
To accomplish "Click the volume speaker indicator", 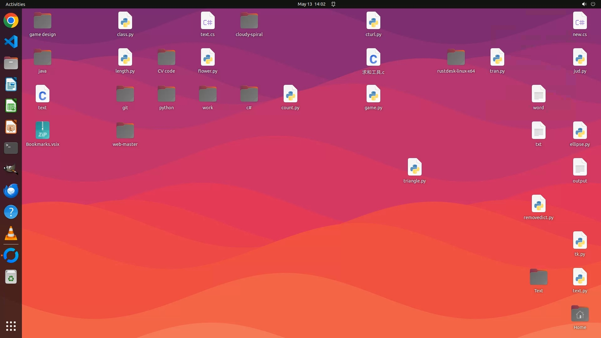I will pyautogui.click(x=584, y=4).
